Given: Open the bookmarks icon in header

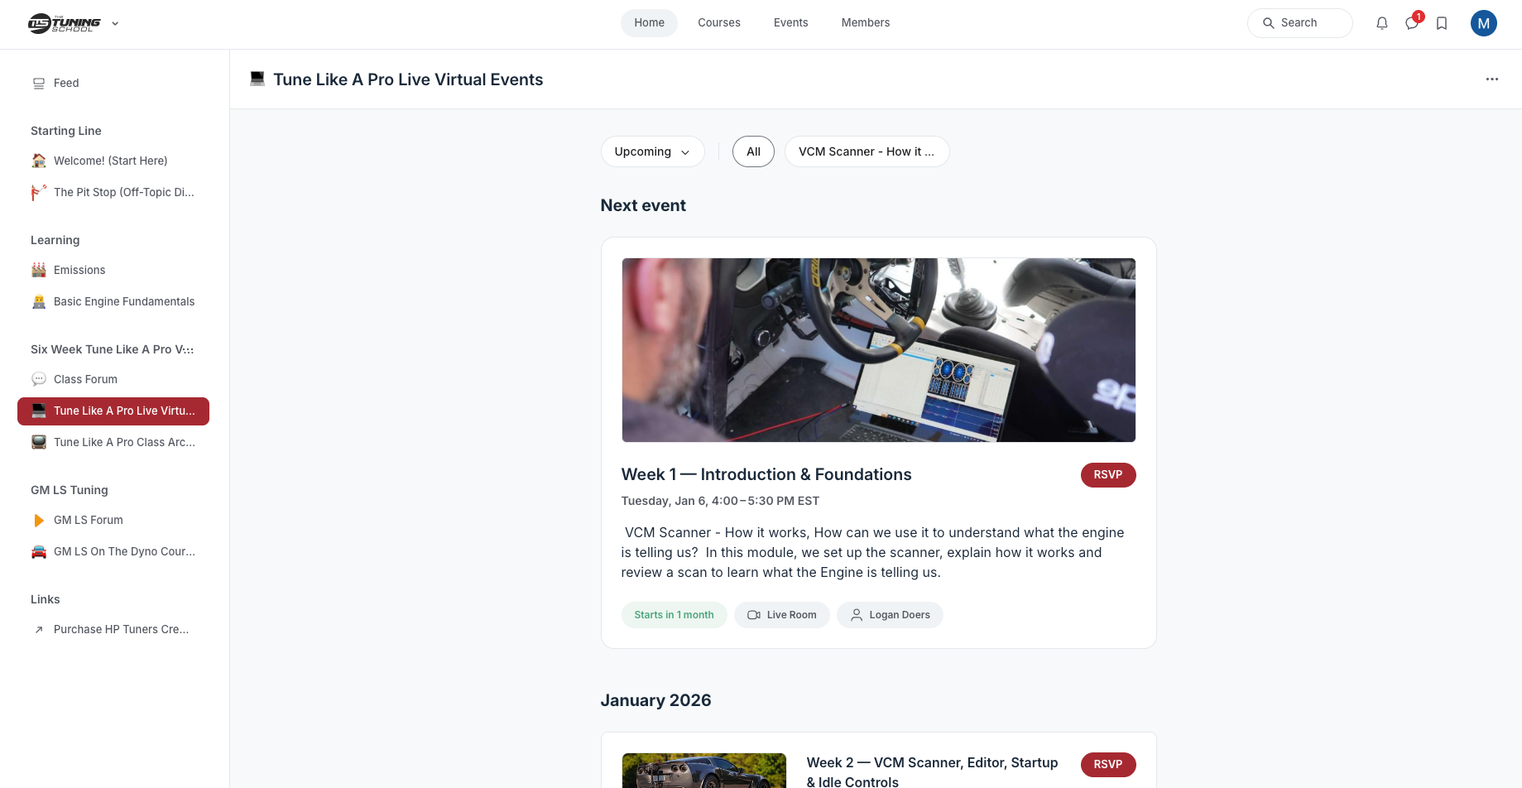Looking at the screenshot, I should [1442, 23].
